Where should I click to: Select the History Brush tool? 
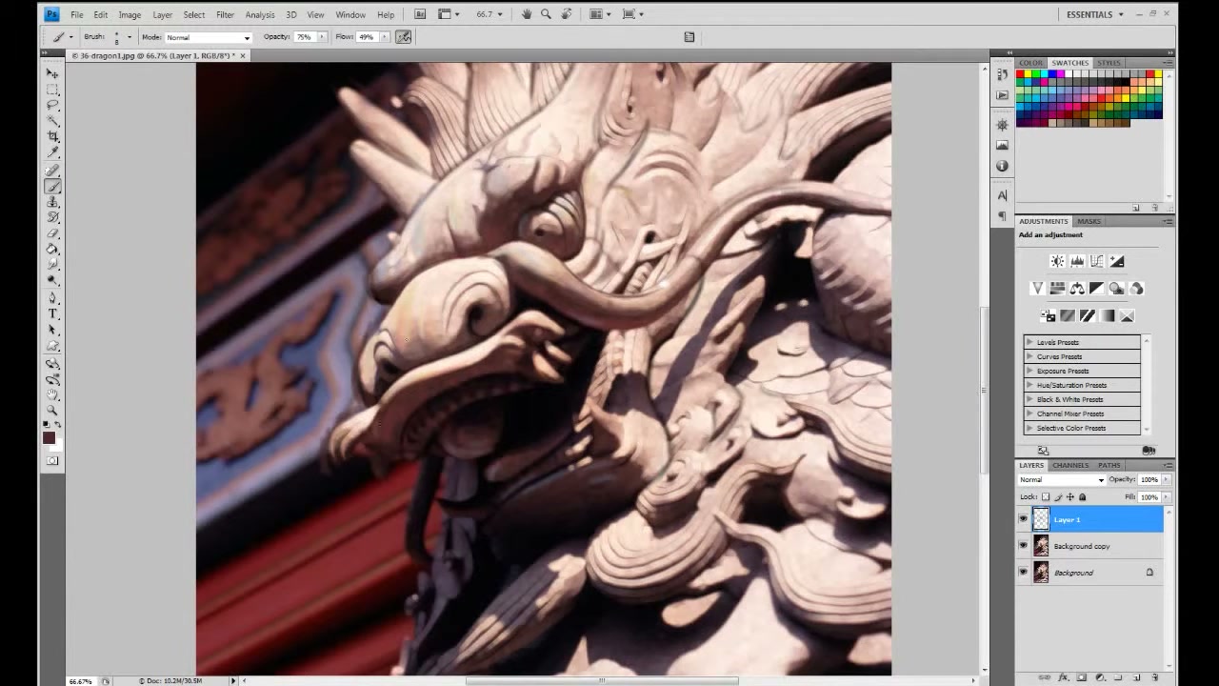[x=52, y=217]
